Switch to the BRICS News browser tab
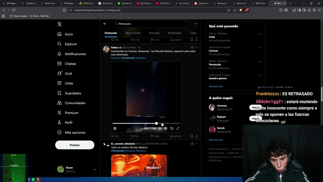The height and width of the screenshot is (182, 323). [x=259, y=3]
